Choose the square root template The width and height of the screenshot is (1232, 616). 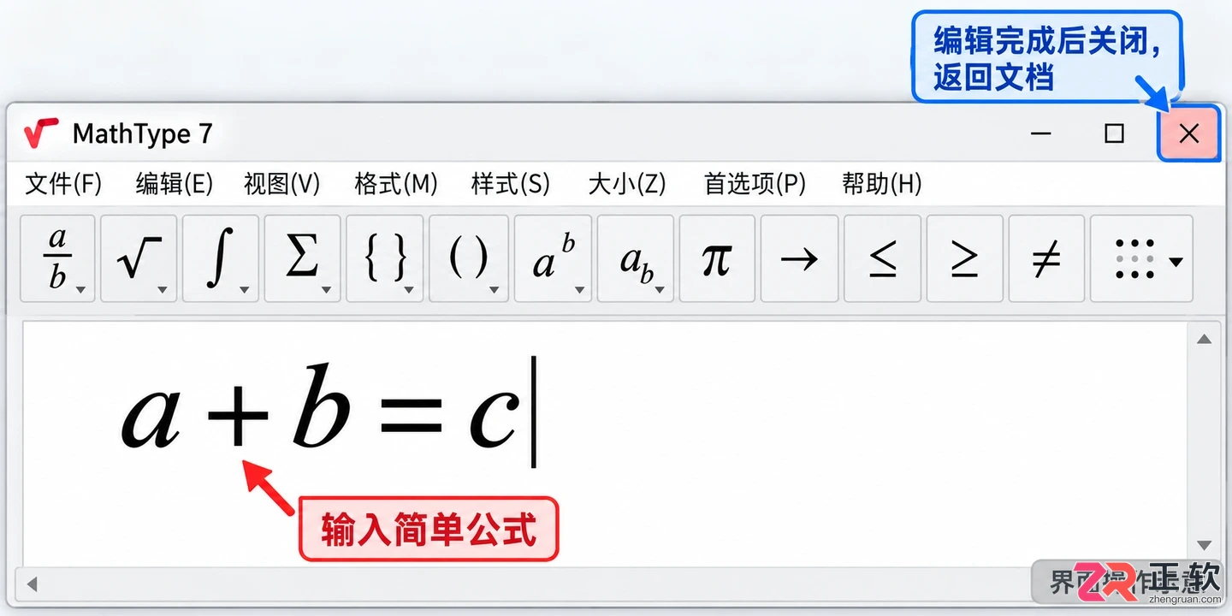tap(139, 258)
